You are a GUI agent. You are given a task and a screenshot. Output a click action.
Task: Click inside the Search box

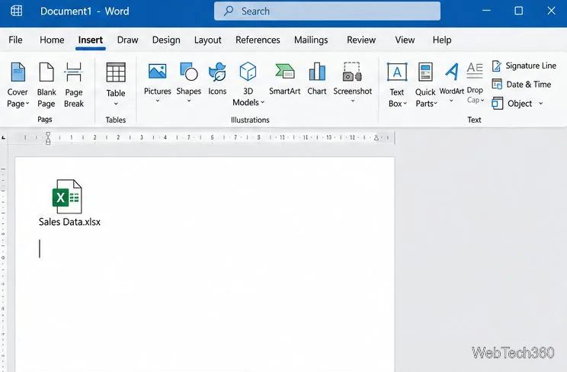(327, 11)
